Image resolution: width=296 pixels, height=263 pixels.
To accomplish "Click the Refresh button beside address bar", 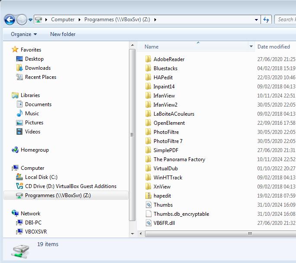I will (x=267, y=19).
